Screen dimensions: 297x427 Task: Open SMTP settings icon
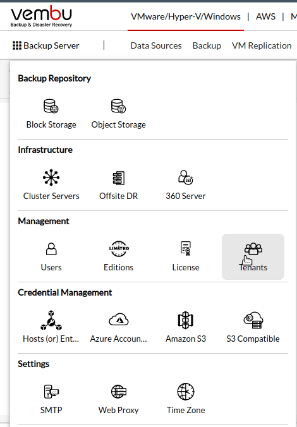(x=51, y=392)
